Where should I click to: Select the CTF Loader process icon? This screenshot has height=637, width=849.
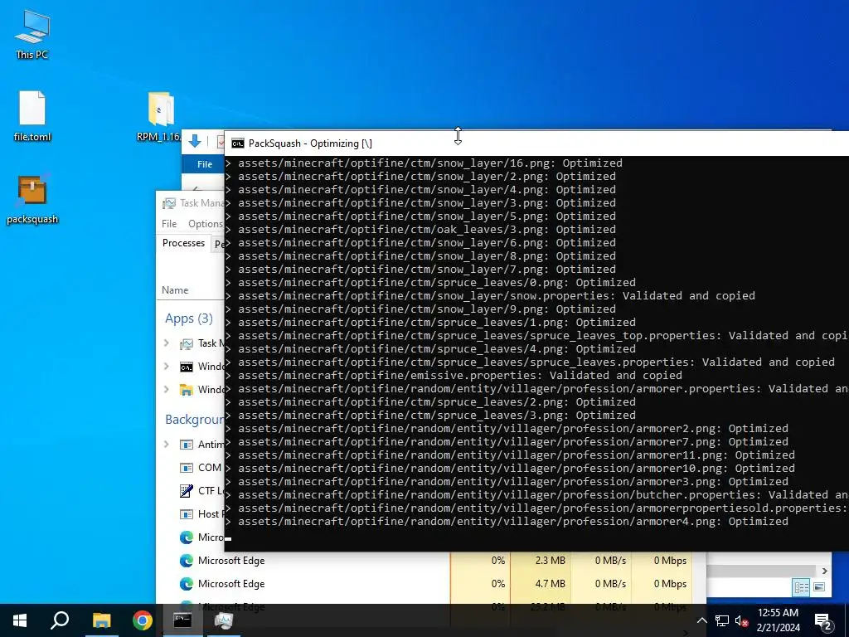point(187,491)
